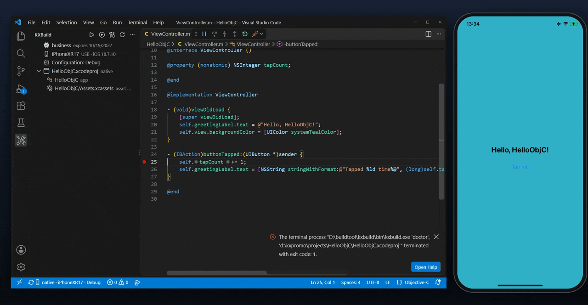Image resolution: width=588 pixels, height=305 pixels.
Task: Open the Explorer view in activity bar
Action: point(21,36)
